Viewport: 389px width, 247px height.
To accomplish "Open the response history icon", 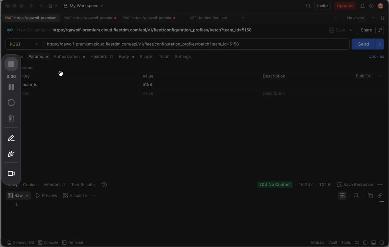I will pos(104,185).
